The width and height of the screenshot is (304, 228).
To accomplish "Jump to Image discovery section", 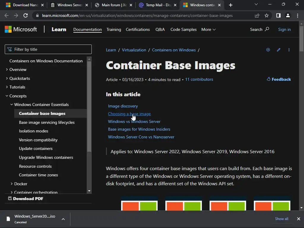I will tap(123, 106).
